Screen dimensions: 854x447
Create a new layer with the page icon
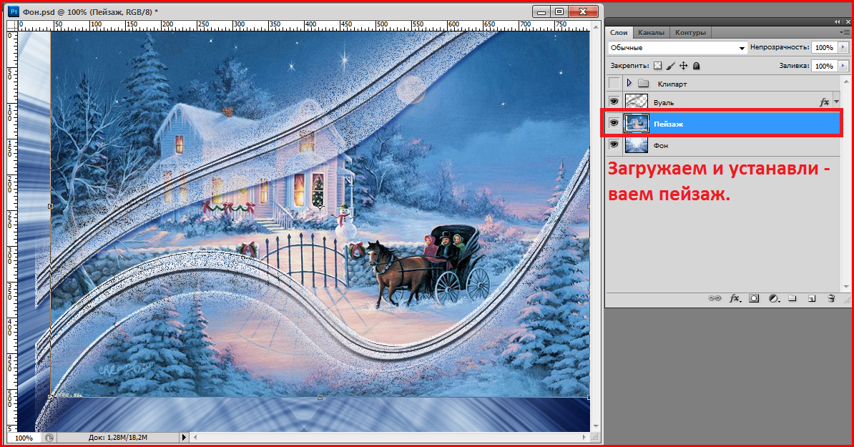tap(812, 298)
